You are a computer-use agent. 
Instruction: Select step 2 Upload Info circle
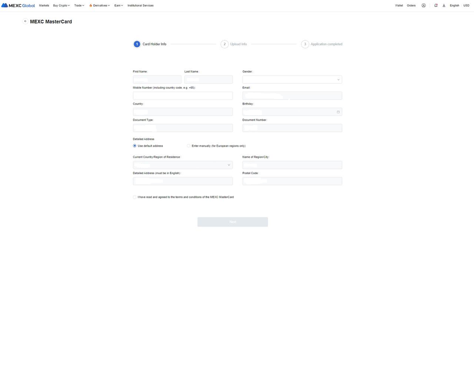224,44
